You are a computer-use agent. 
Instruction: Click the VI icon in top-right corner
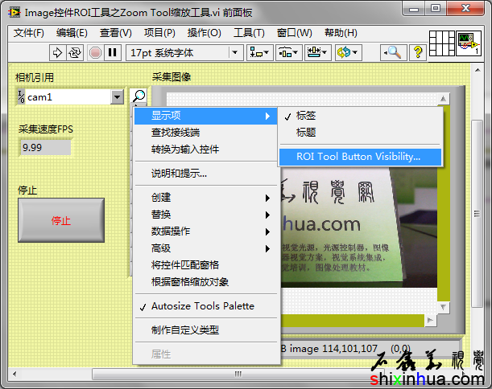(x=469, y=43)
